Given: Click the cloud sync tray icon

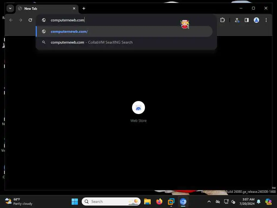Looking at the screenshot, I should (x=218, y=201).
